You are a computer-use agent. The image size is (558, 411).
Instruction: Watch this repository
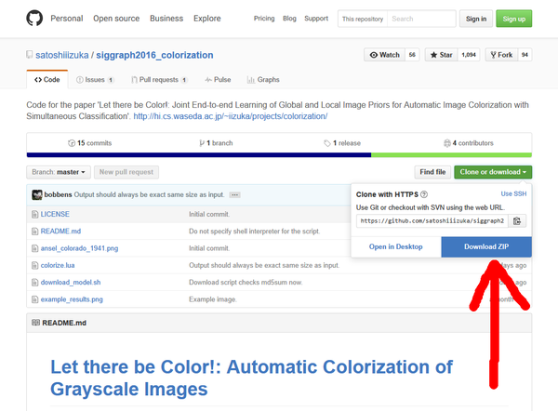pos(384,55)
